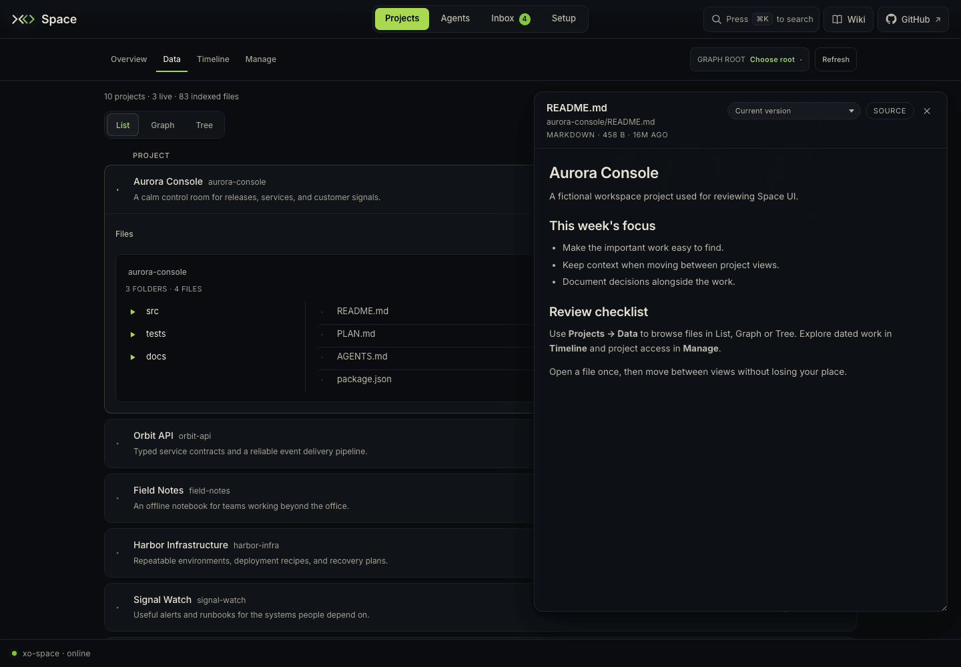The height and width of the screenshot is (667, 961).
Task: Expand the Harbor Infrastructure project row
Action: (x=319, y=553)
